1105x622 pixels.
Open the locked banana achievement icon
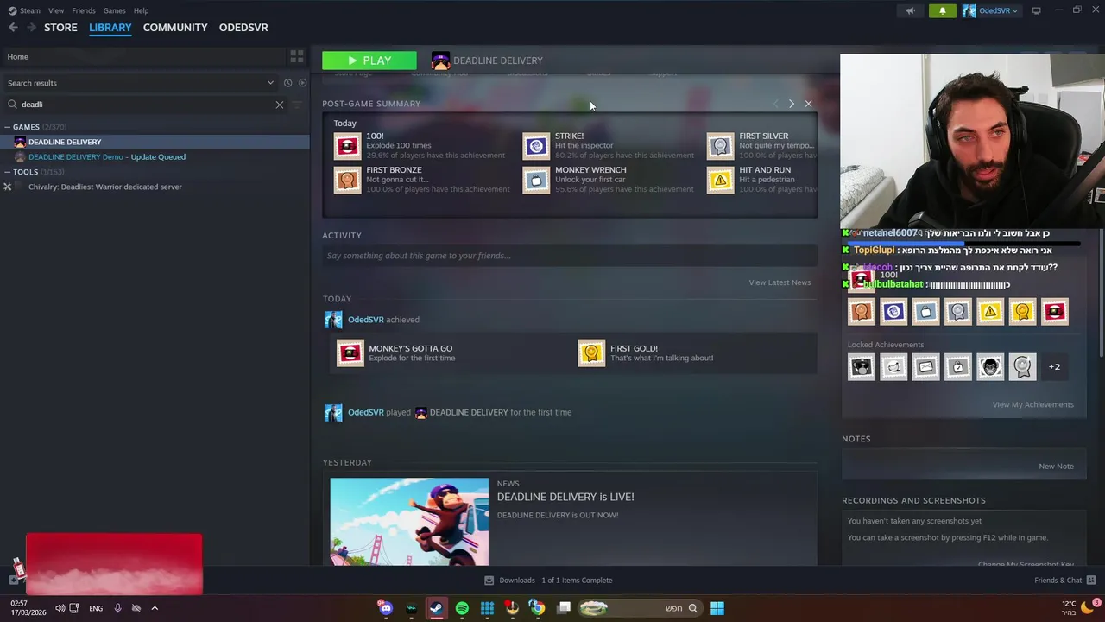click(893, 367)
